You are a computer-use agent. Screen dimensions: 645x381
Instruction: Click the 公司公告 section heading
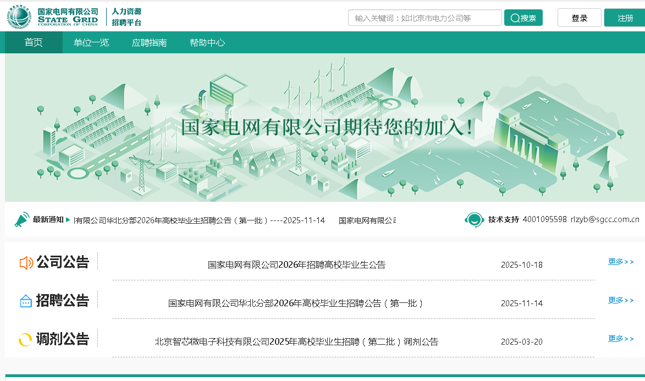pyautogui.click(x=63, y=262)
